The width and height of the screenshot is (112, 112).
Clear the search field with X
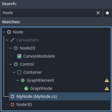click(x=98, y=13)
